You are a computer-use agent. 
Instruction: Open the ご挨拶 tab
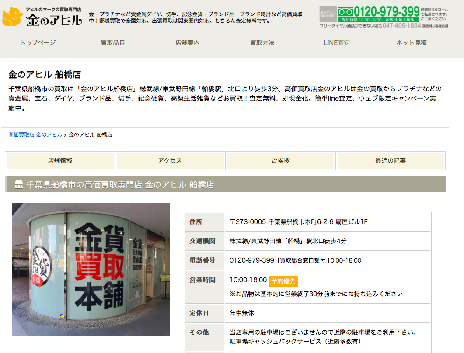[280, 161]
